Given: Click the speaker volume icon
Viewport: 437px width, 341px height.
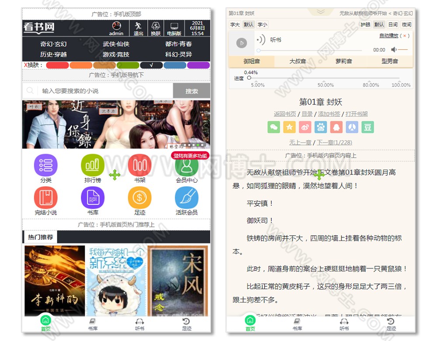Looking at the screenshot, I should [394, 50].
